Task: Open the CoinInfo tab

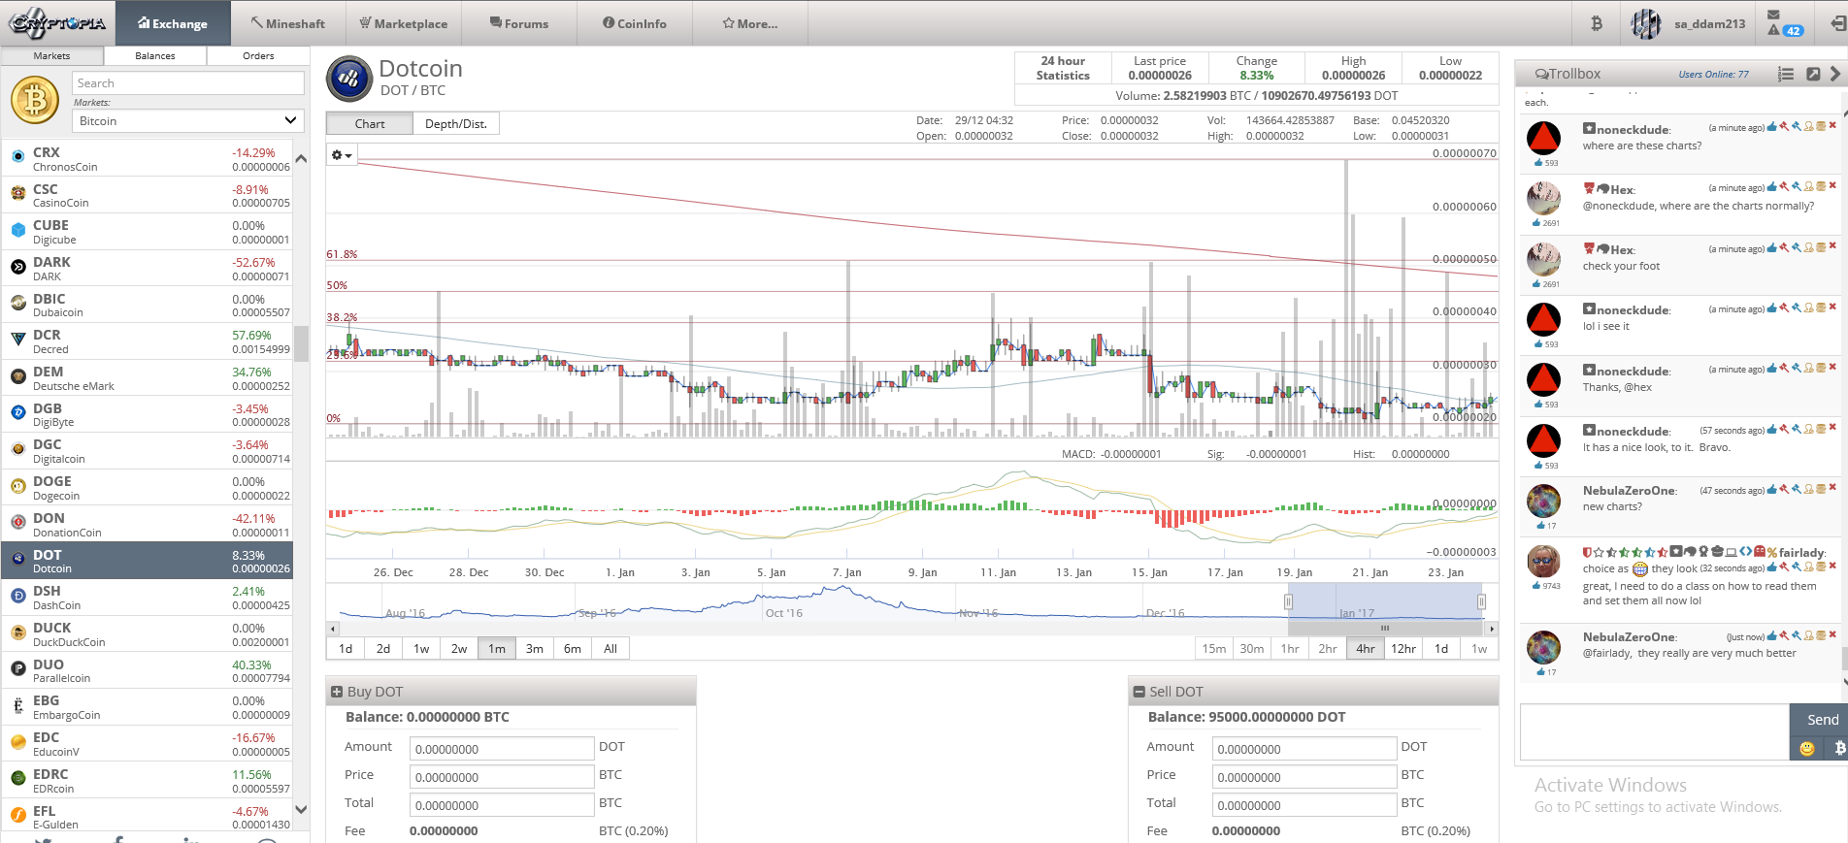Action: coord(635,23)
